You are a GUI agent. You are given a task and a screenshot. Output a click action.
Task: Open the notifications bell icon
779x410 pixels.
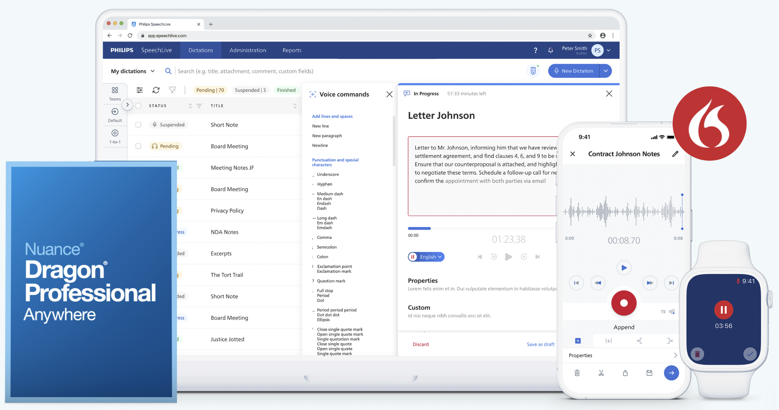(550, 50)
